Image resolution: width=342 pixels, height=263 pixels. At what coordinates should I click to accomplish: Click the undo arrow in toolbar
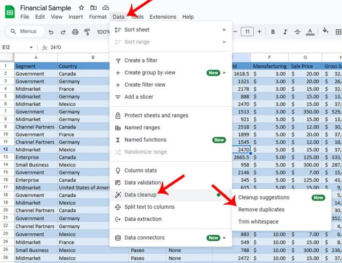pyautogui.click(x=51, y=32)
